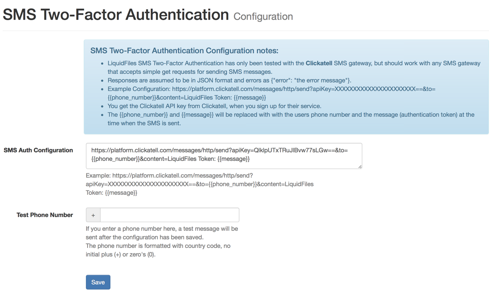This screenshot has width=492, height=299.
Task: Click the Configuration notes panel heading
Action: [184, 51]
